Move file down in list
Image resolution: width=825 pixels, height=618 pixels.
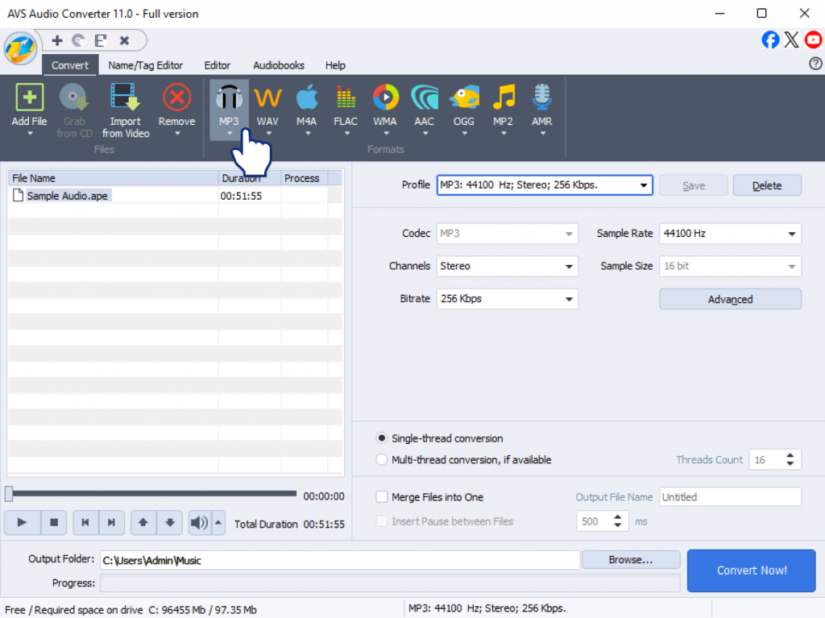pyautogui.click(x=169, y=522)
